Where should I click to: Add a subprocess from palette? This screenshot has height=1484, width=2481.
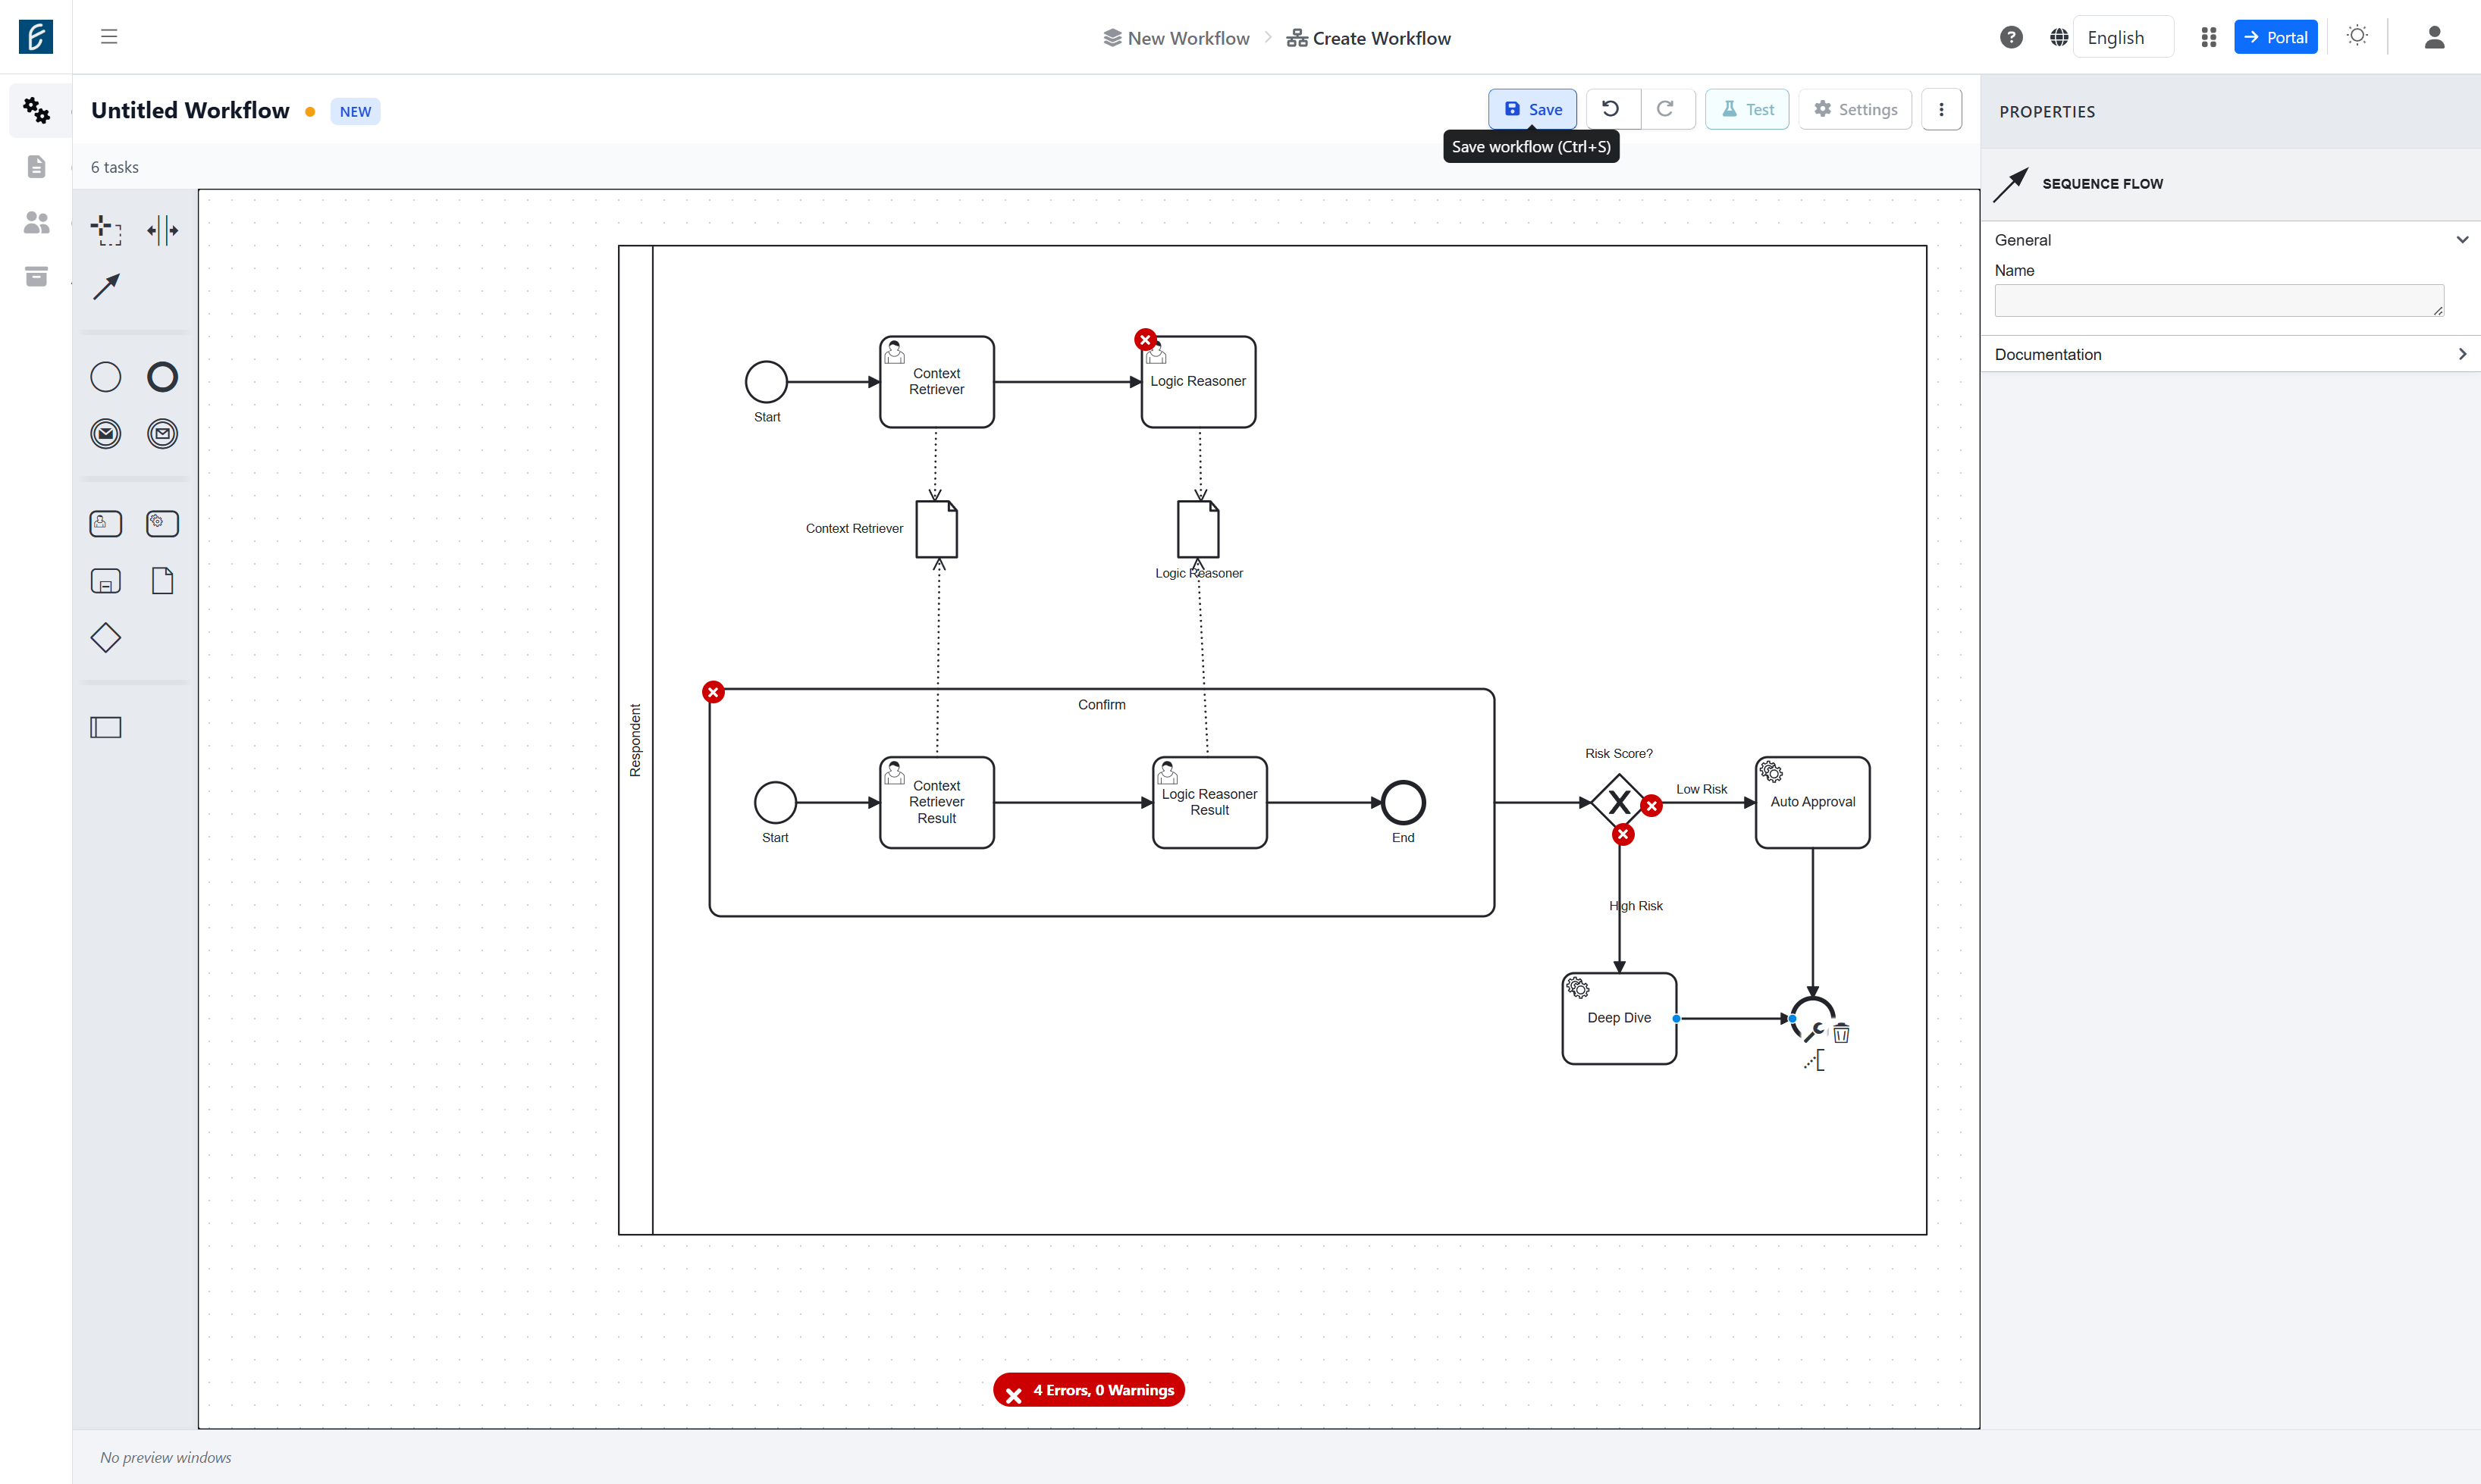coord(105,581)
